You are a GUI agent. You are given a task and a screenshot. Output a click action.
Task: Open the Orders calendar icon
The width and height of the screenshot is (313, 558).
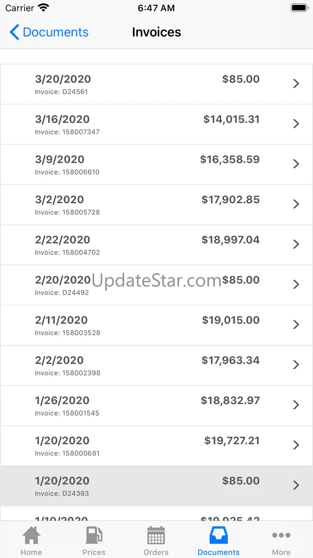click(x=156, y=536)
